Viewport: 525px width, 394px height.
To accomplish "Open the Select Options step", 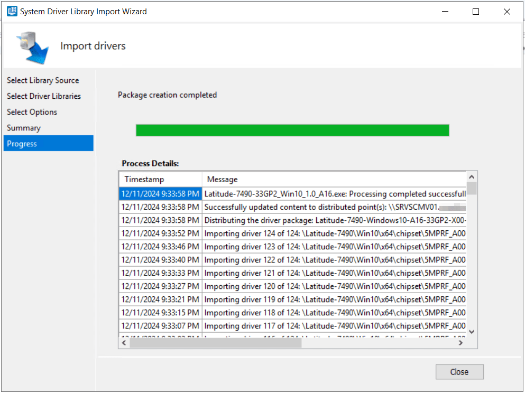I will (32, 112).
